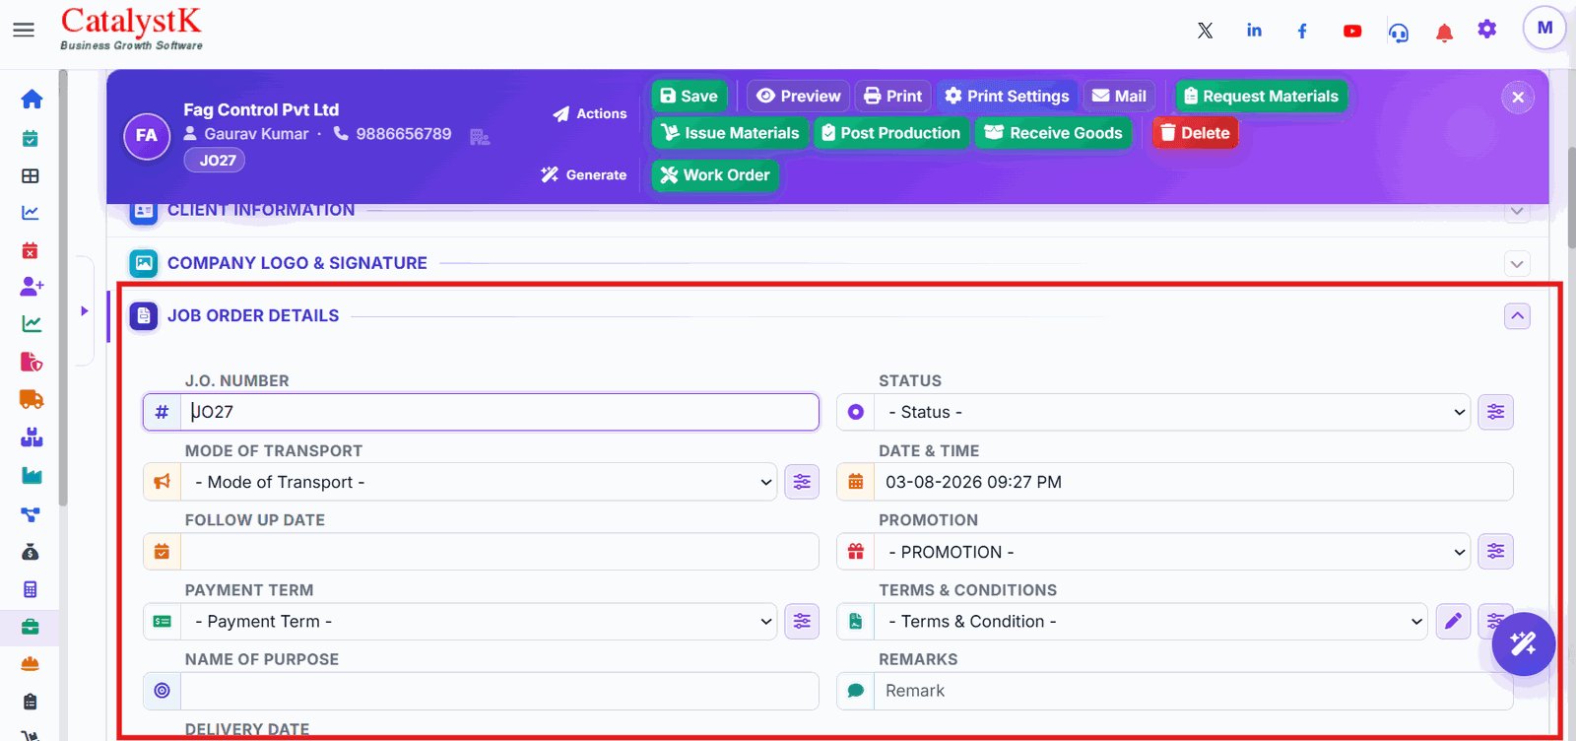Click the J.O. Number input field

(499, 412)
